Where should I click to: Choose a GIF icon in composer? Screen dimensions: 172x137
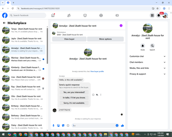coord(68,126)
